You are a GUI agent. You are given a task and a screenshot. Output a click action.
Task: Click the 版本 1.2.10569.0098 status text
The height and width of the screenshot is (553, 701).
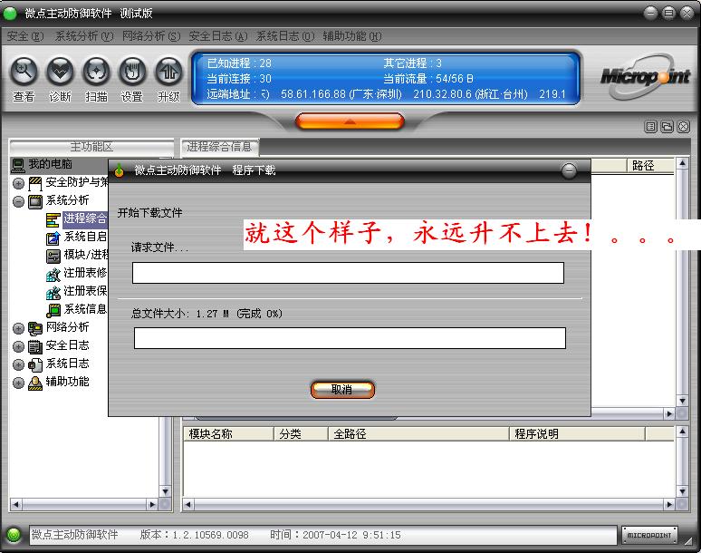click(194, 535)
